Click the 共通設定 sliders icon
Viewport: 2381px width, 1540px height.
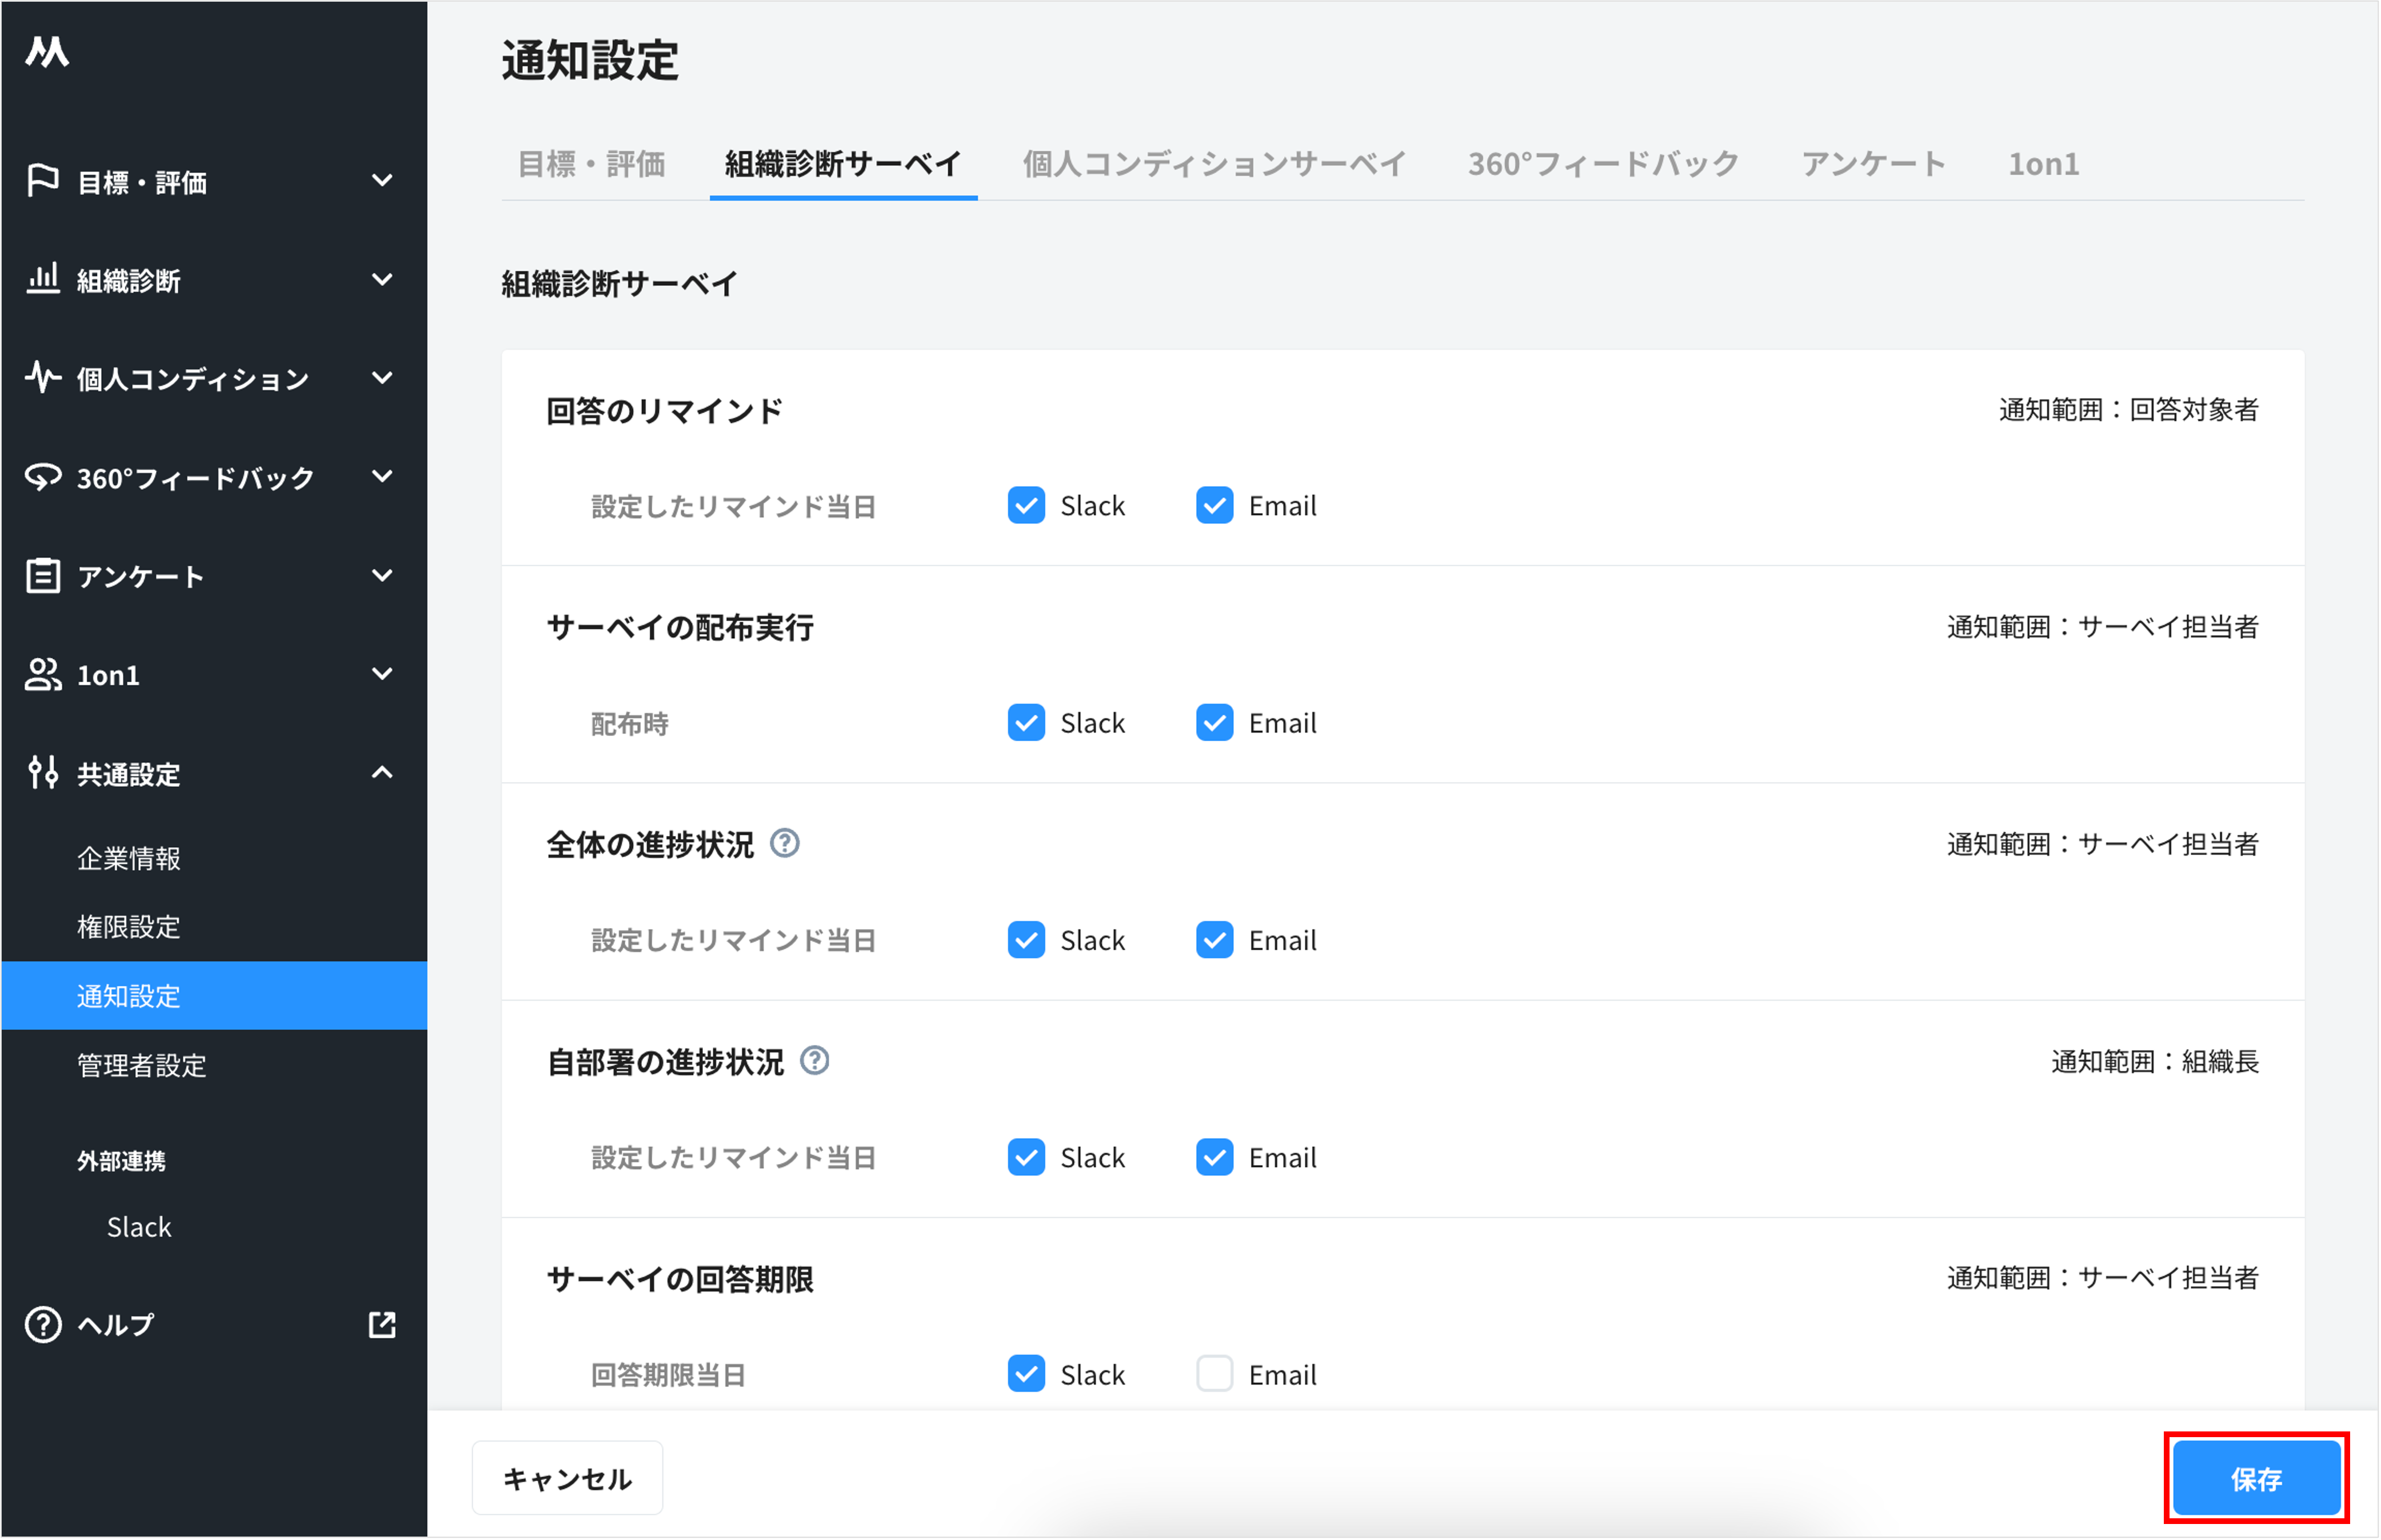coord(42,773)
